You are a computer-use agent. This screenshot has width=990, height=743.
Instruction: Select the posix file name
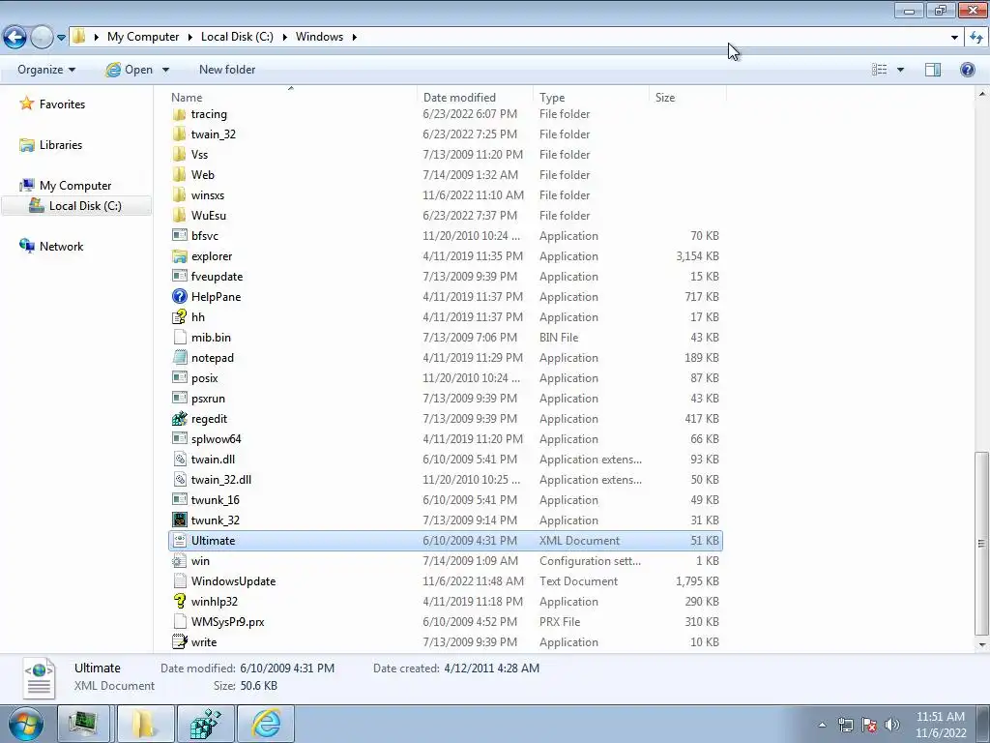coord(205,378)
